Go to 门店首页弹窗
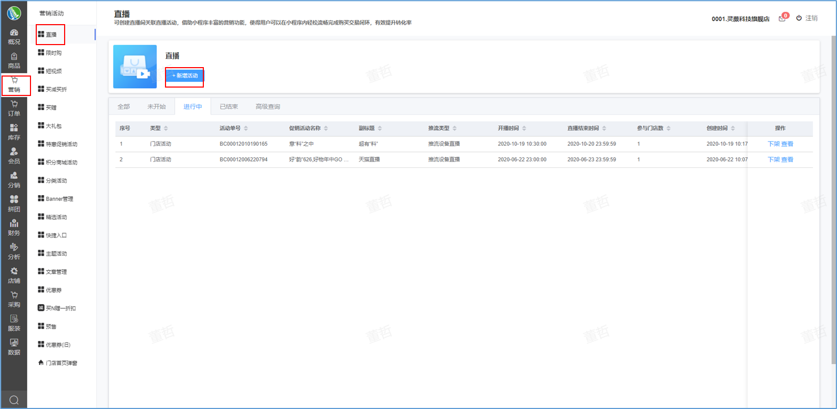This screenshot has width=837, height=409. tap(58, 363)
